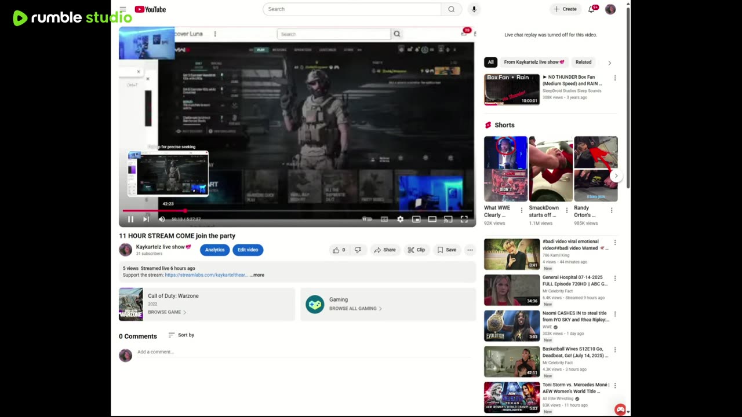This screenshot has width=742, height=417.
Task: Open more actions ellipsis beside Save
Action: coord(470,250)
